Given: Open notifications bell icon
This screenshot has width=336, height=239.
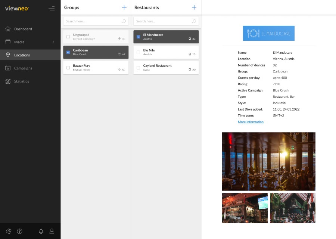Looking at the screenshot, I should (x=41, y=231).
